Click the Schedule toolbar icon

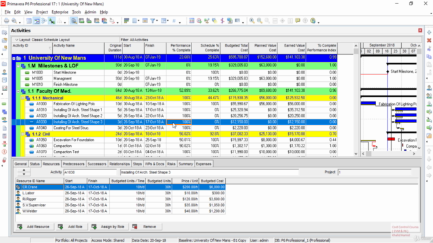click(199, 21)
